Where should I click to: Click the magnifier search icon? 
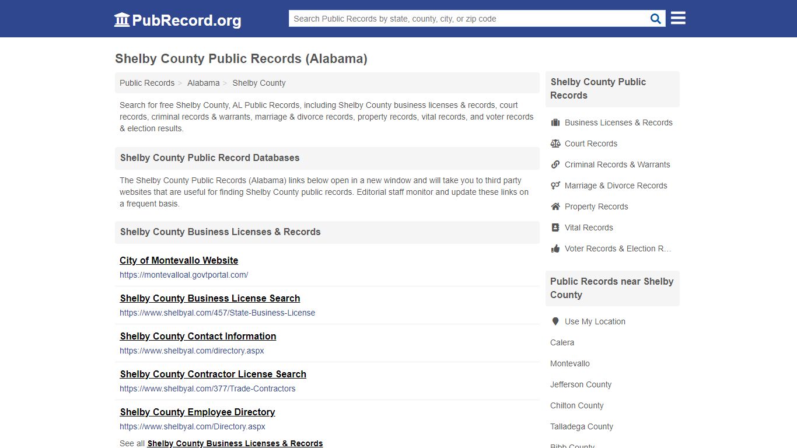pyautogui.click(x=656, y=19)
